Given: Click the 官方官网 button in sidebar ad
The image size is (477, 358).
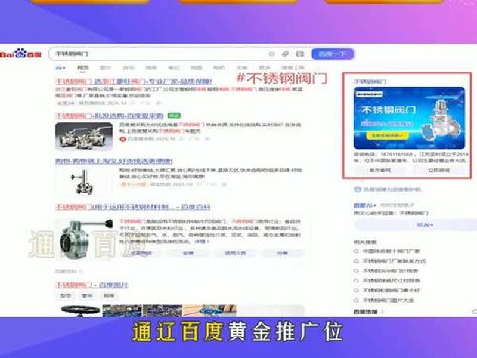Looking at the screenshot, I should [380, 171].
